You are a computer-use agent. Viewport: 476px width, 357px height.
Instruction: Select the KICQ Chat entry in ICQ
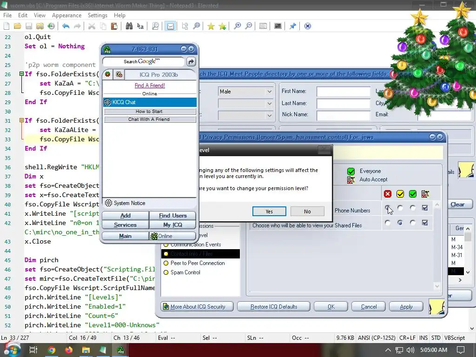pos(150,102)
